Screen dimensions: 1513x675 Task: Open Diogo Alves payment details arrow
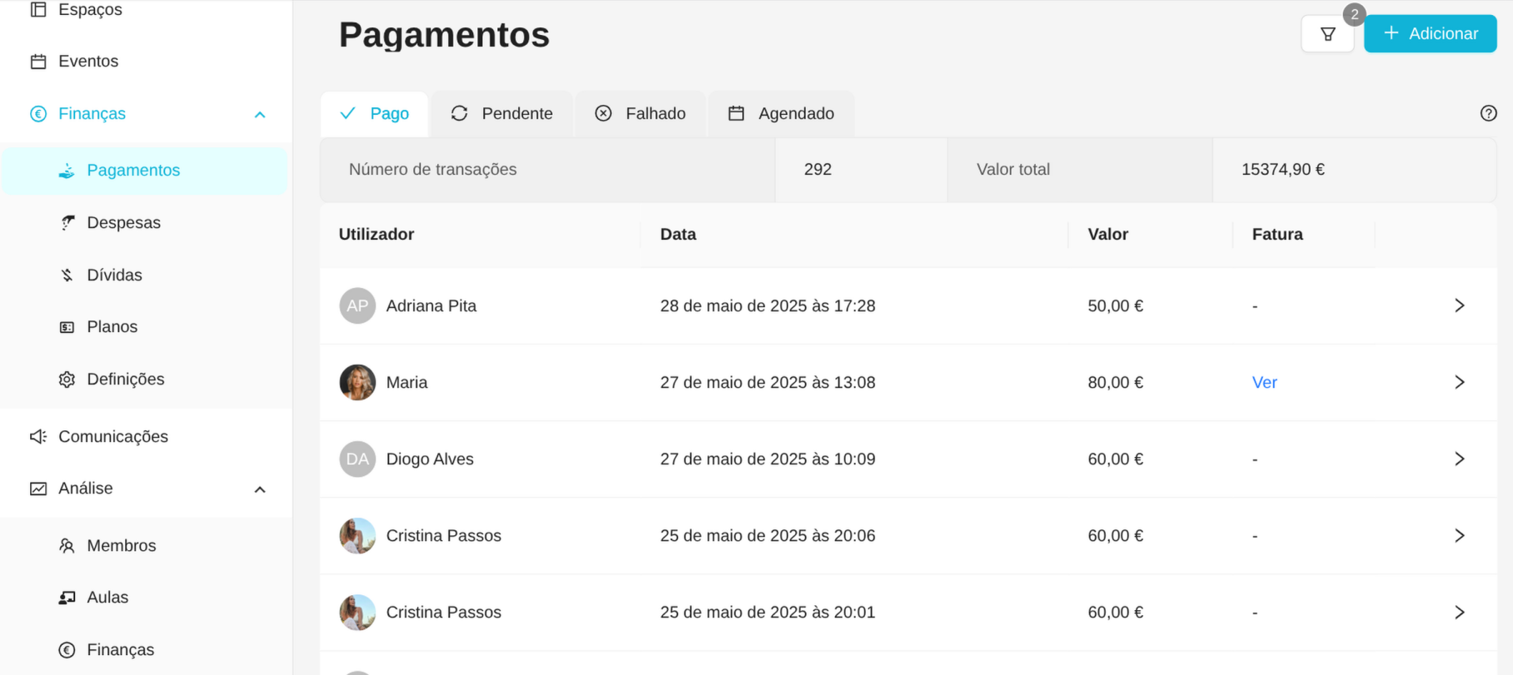pos(1459,459)
